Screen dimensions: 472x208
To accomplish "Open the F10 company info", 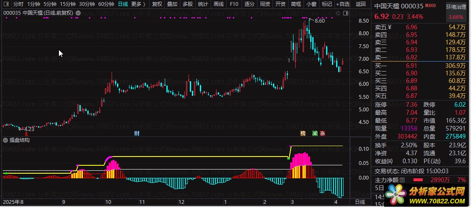I will [234, 4].
